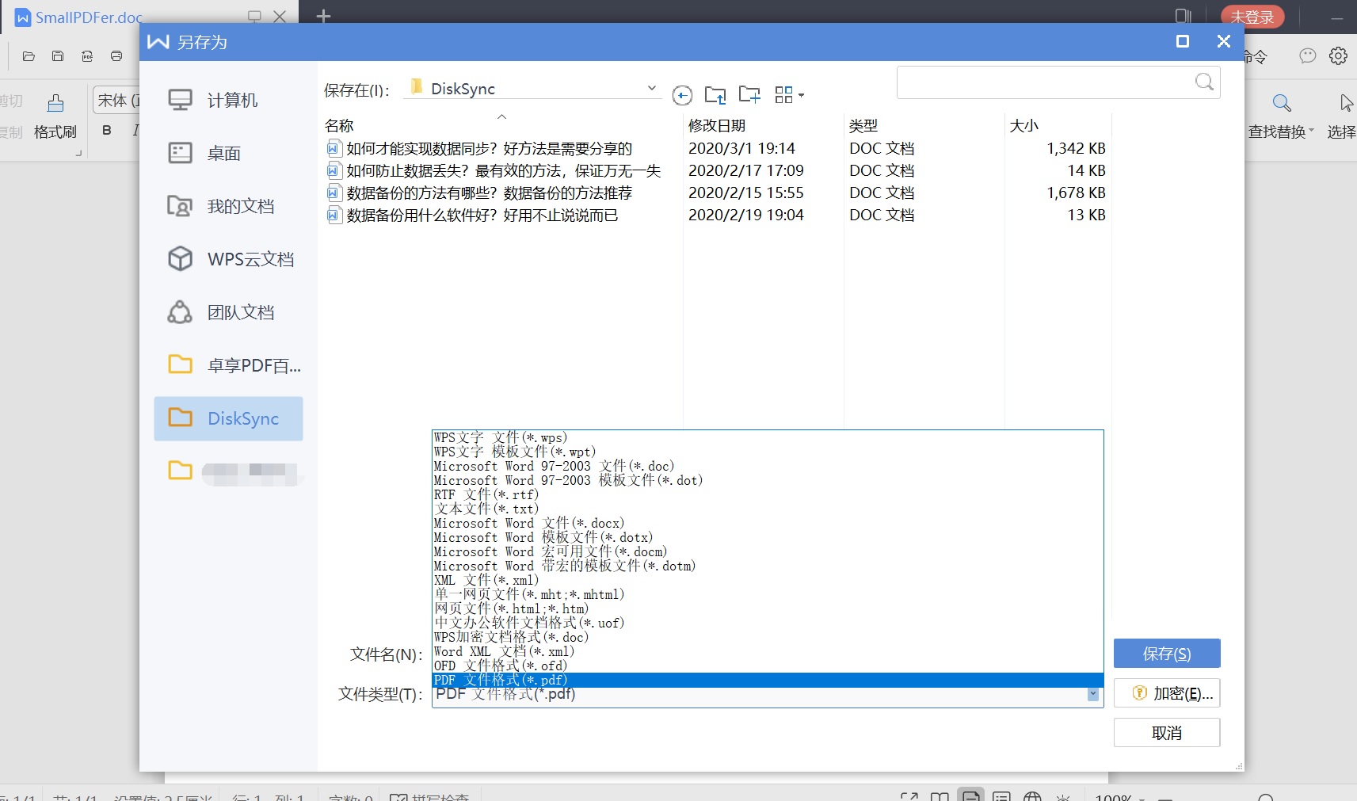Click the feedback speech bubble icon
The image size is (1357, 801).
tap(1308, 56)
